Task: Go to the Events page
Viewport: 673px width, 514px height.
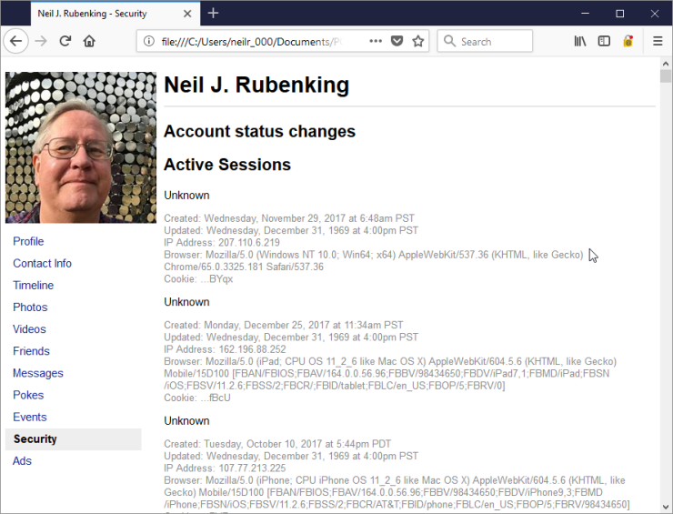Action: [x=30, y=417]
